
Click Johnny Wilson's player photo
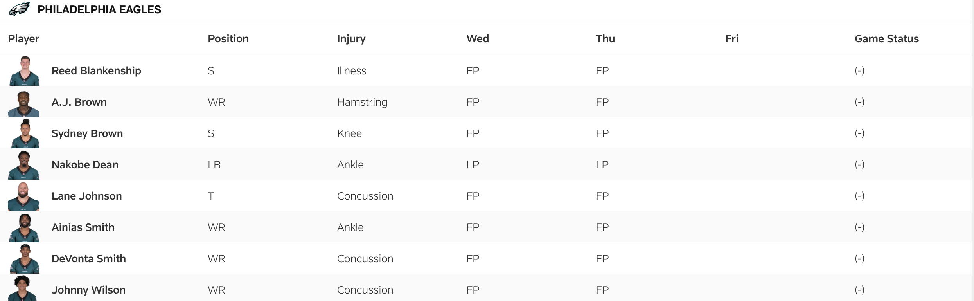click(x=22, y=289)
